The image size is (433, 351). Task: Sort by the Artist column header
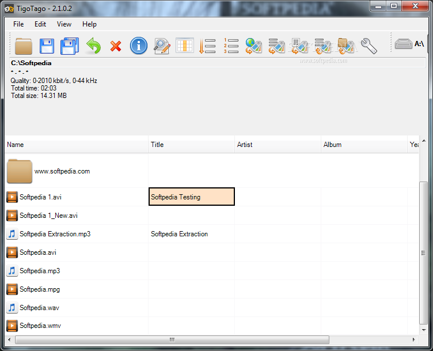[x=278, y=145]
